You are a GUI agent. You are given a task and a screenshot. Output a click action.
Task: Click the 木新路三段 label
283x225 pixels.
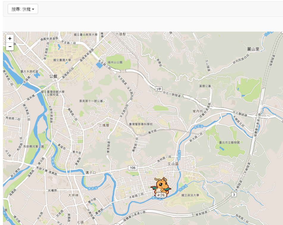point(136,196)
